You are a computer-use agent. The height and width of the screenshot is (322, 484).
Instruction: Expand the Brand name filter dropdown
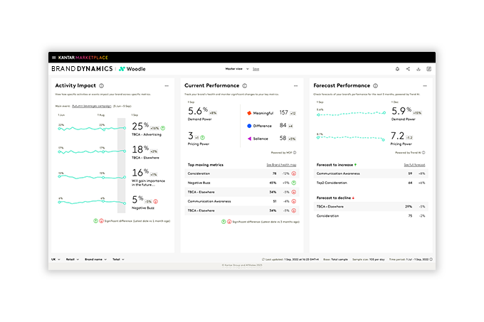(x=95, y=259)
